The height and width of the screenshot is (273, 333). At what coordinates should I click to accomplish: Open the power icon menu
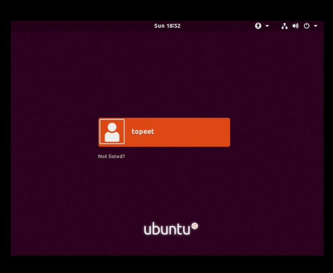pyautogui.click(x=306, y=26)
